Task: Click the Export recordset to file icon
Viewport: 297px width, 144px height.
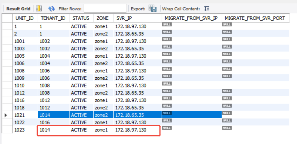Action: [x=153, y=9]
